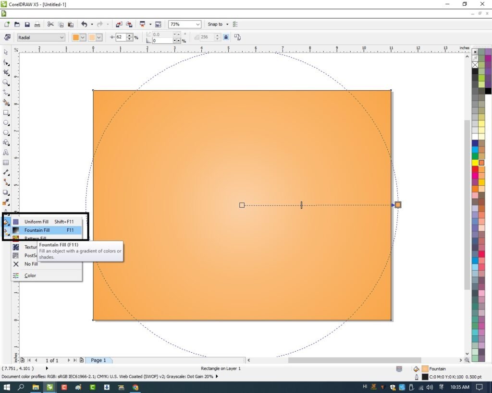This screenshot has height=393, width=492.
Task: Select the Connector tool
Action: tap(6, 182)
